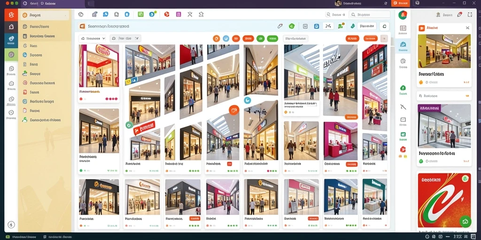Click the green square icon in the top toolbar
Viewport: 481px width, 240px height.
(140, 14)
